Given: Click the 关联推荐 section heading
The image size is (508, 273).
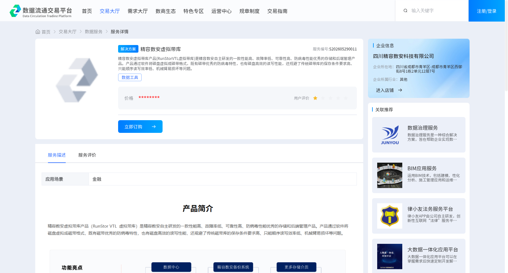Looking at the screenshot, I should [384, 109].
